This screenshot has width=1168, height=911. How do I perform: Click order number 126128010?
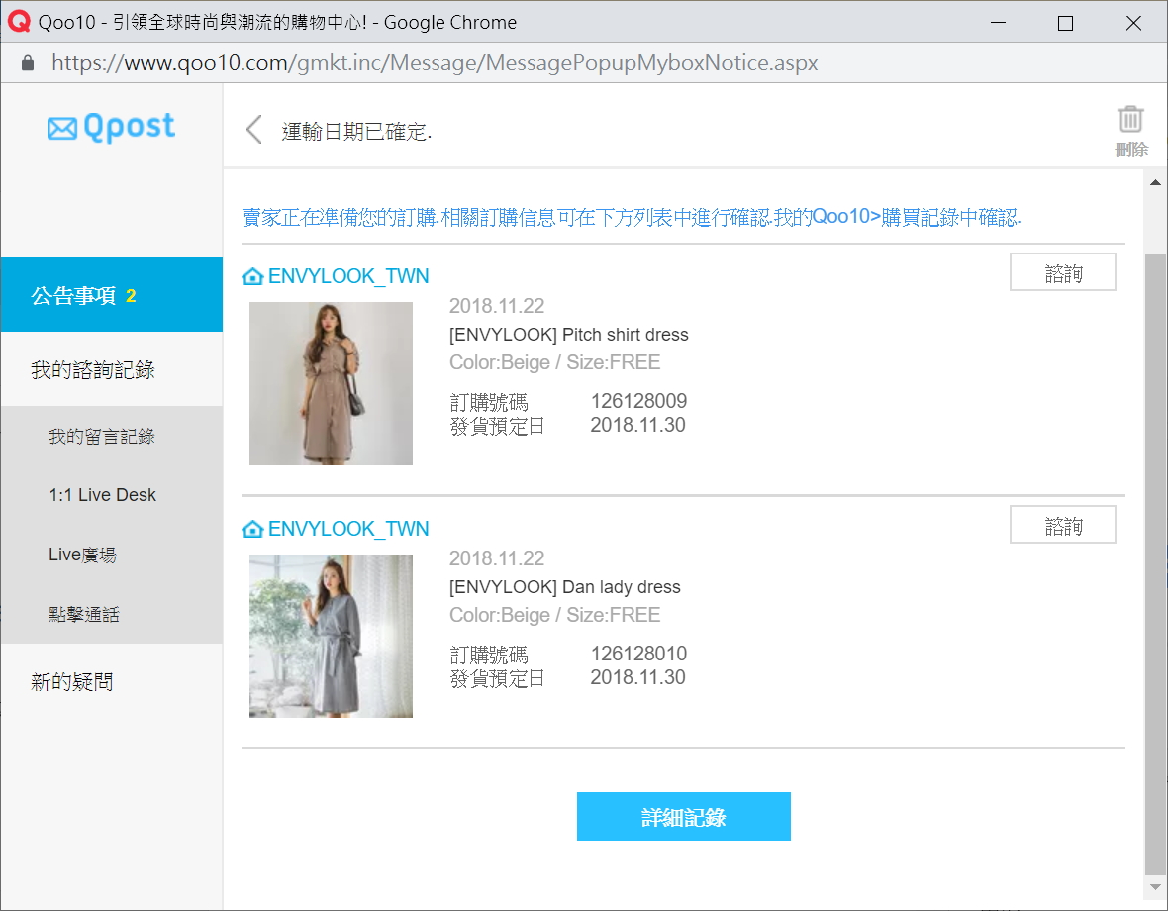click(638, 654)
